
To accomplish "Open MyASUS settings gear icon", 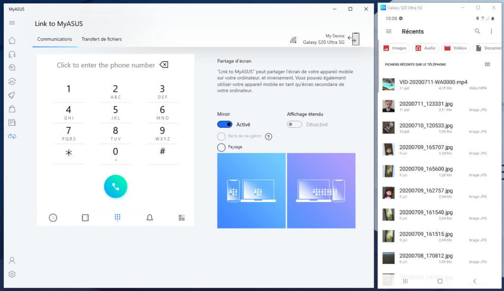I will [x=12, y=274].
